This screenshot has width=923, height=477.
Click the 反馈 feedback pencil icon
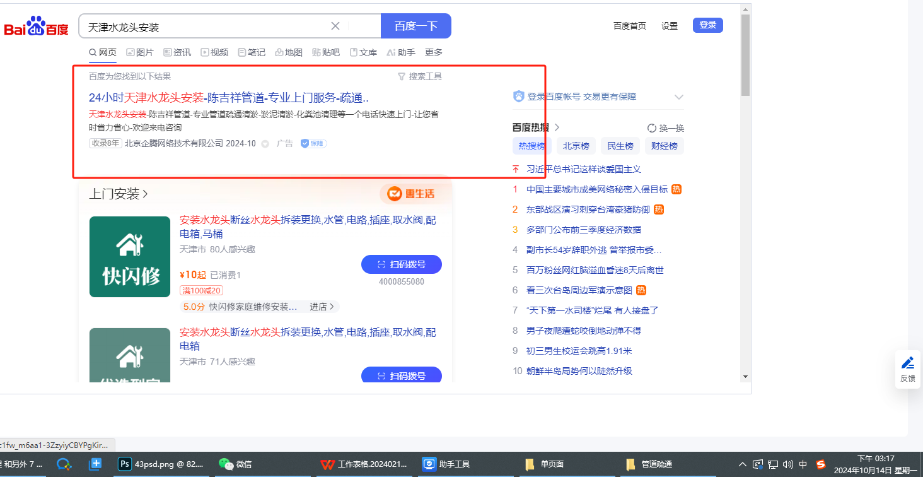pos(908,363)
